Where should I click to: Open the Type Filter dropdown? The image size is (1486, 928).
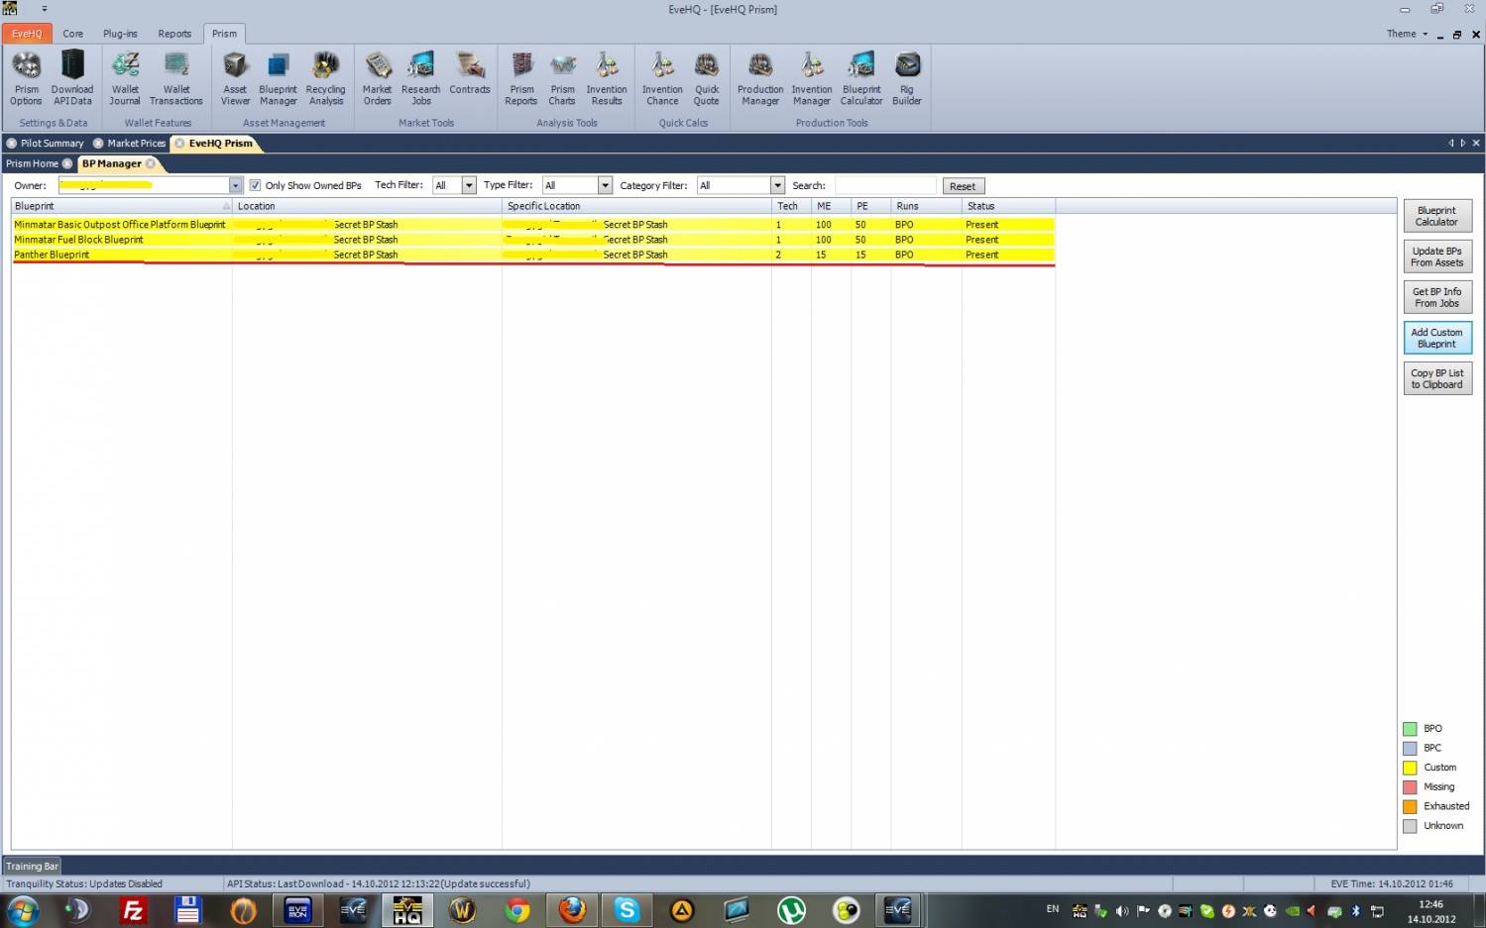pyautogui.click(x=605, y=185)
